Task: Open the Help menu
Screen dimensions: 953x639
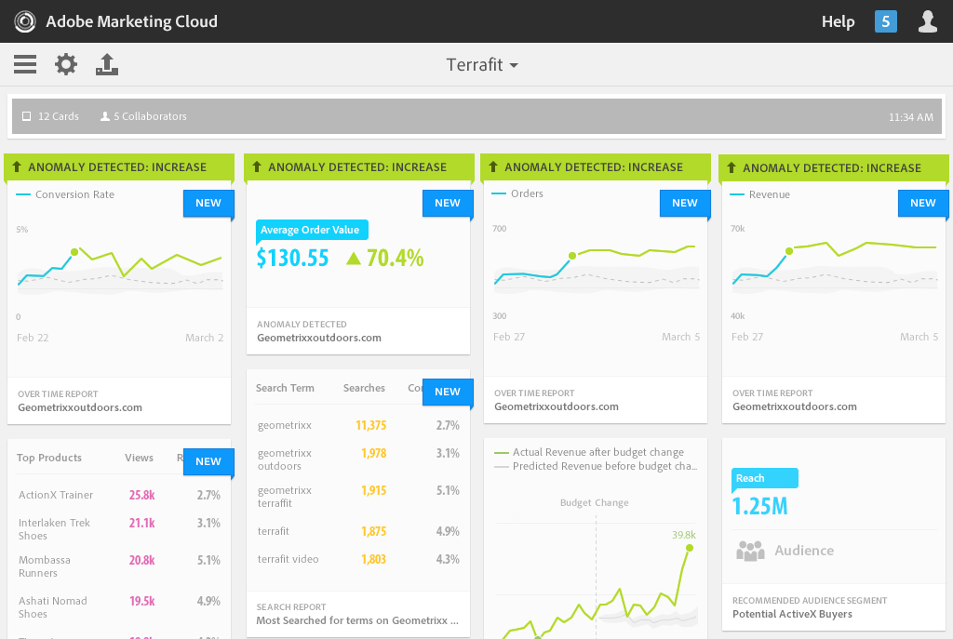Action: [x=838, y=21]
